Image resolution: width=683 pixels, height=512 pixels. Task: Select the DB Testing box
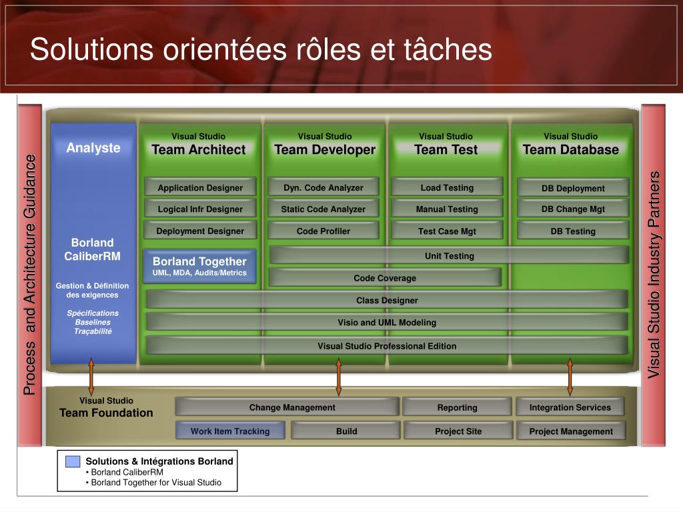573,231
